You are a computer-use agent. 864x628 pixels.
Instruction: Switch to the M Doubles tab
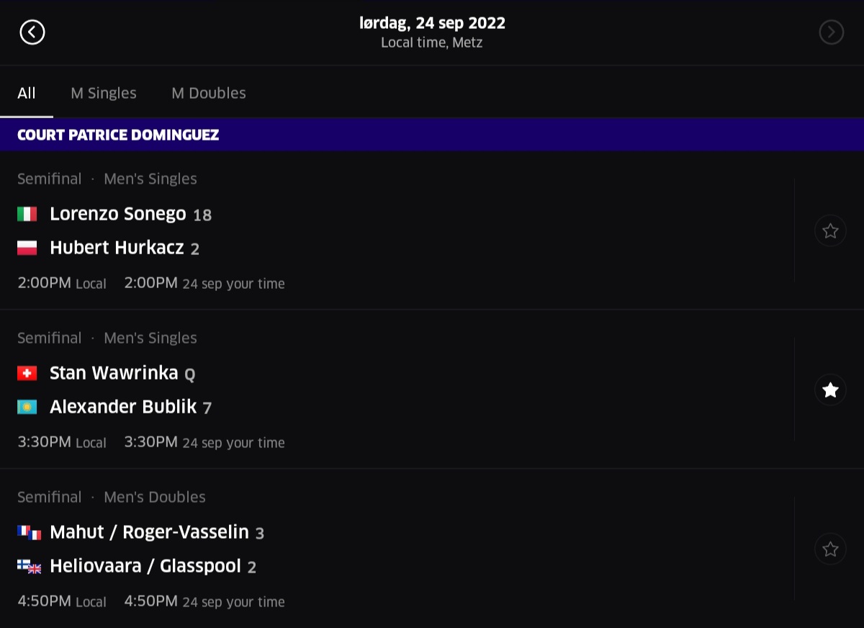209,93
